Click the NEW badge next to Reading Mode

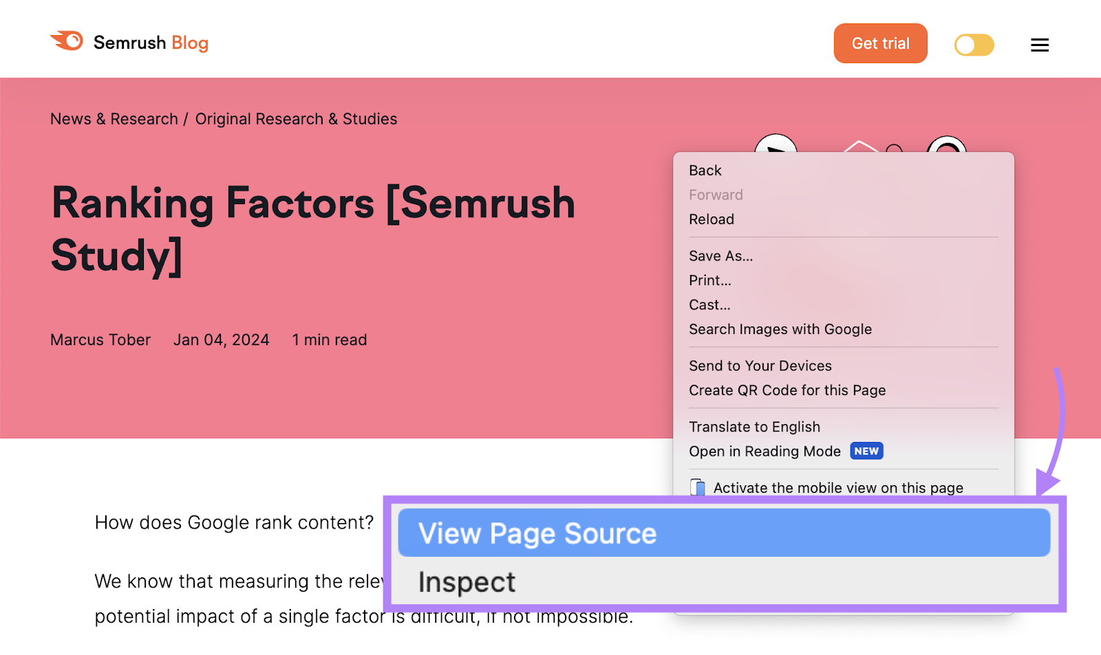point(866,451)
